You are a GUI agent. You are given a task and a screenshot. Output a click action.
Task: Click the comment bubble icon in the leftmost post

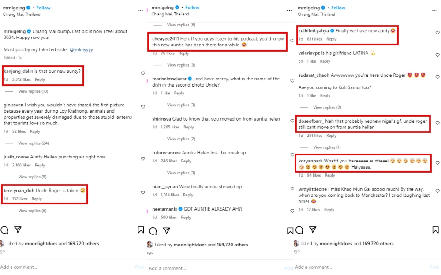coord(4,230)
